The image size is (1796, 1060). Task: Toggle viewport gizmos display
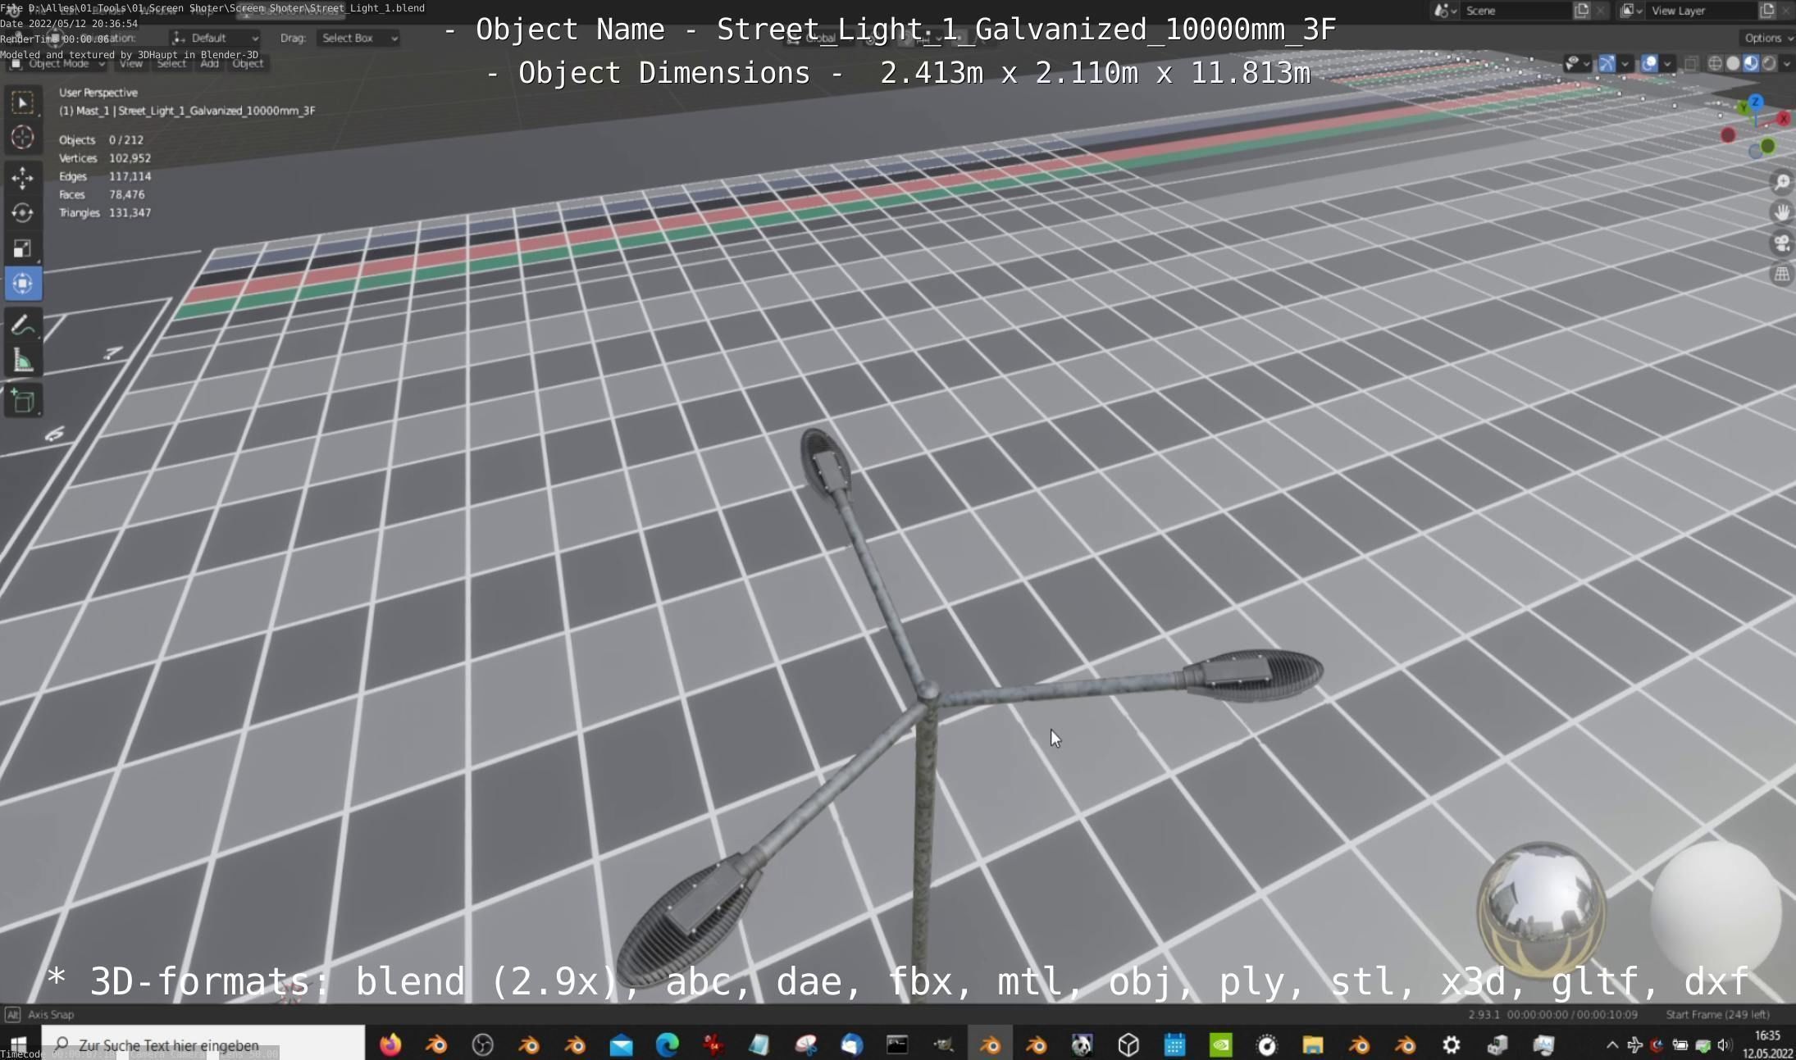[1607, 63]
